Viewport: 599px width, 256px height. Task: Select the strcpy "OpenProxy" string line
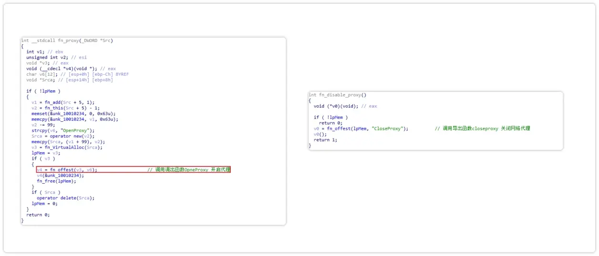pyautogui.click(x=63, y=130)
